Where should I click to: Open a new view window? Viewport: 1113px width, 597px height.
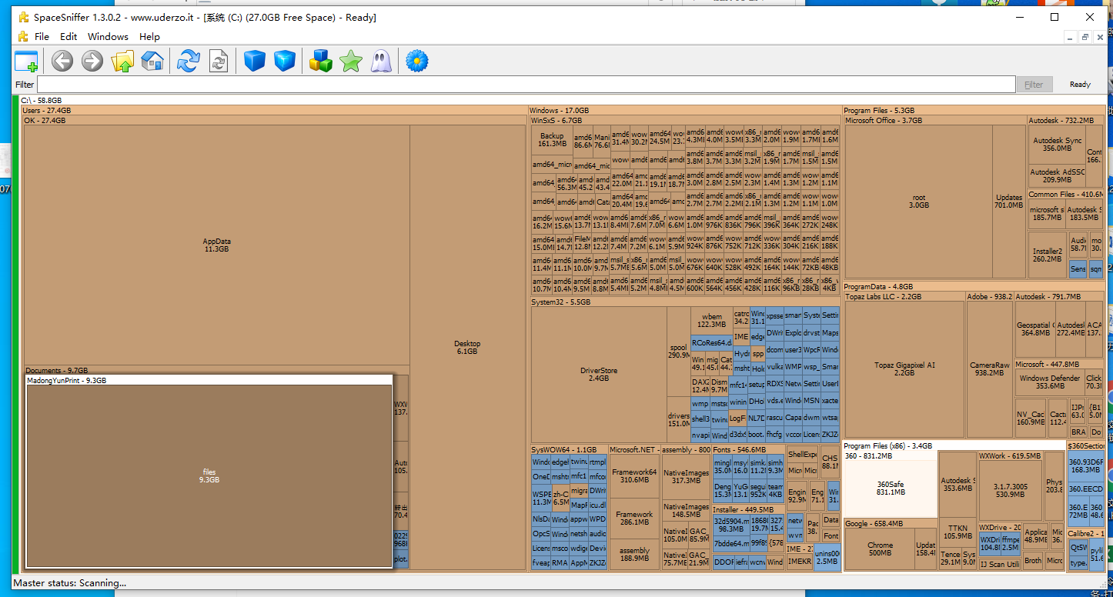27,61
